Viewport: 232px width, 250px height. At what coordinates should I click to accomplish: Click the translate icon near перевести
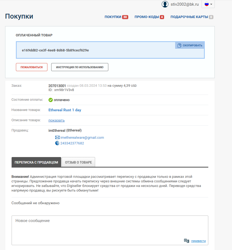[186, 241]
